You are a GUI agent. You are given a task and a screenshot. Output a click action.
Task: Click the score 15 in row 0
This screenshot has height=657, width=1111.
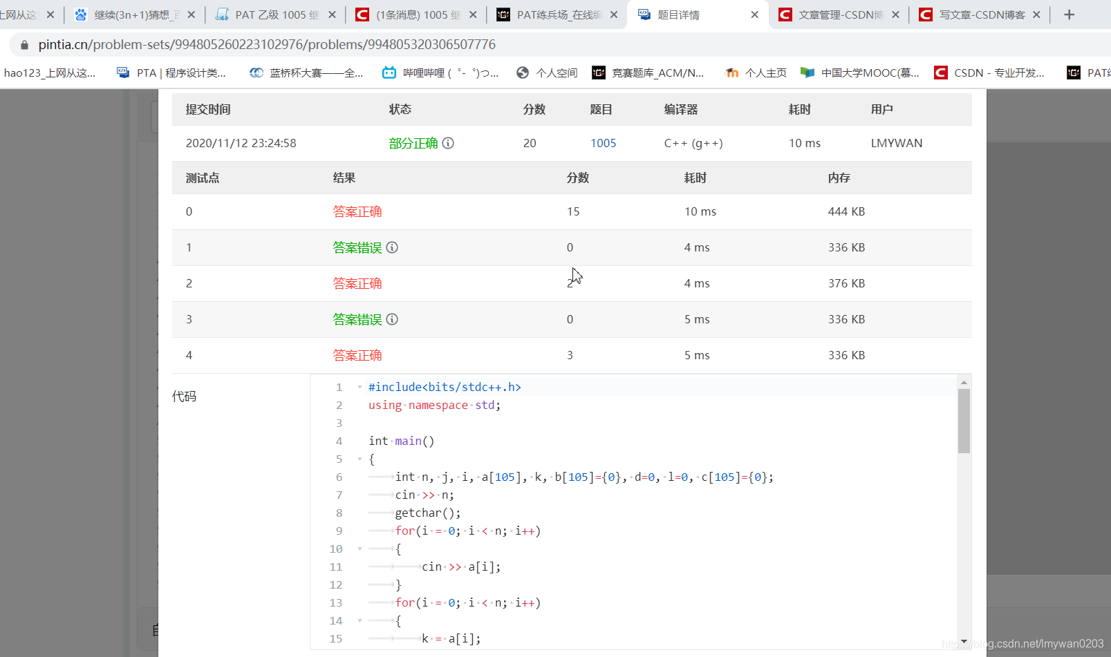tap(573, 211)
